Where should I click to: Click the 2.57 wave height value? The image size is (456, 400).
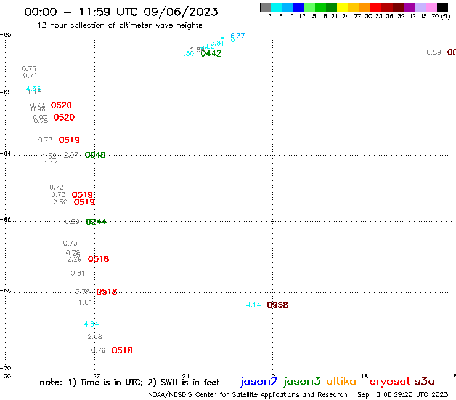[x=71, y=155]
